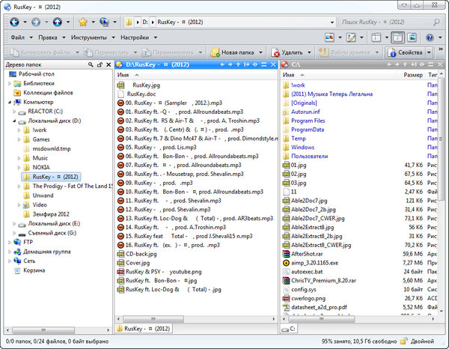Screen dimensions: 449x349
Task: Toggle dual pane display mode button
Action: 397,37
